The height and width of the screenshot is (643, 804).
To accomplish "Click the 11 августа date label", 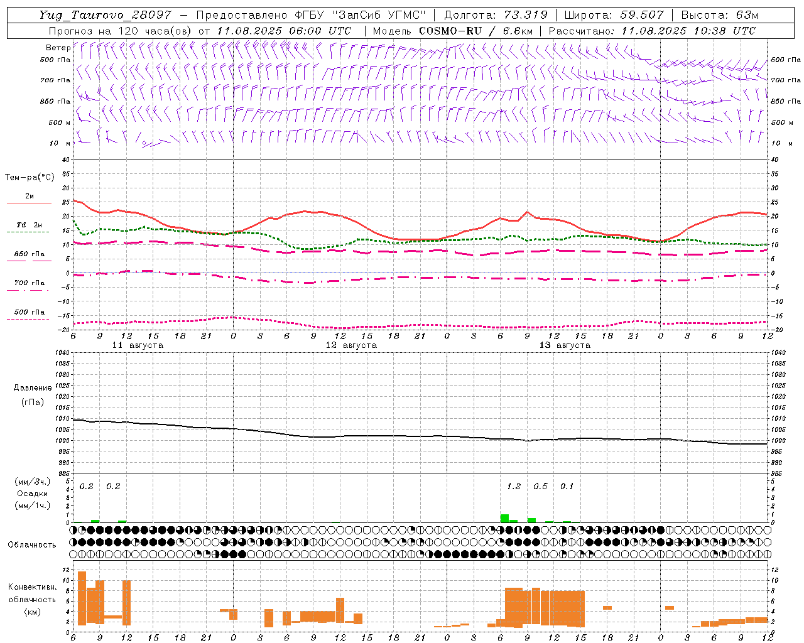I will [x=138, y=345].
